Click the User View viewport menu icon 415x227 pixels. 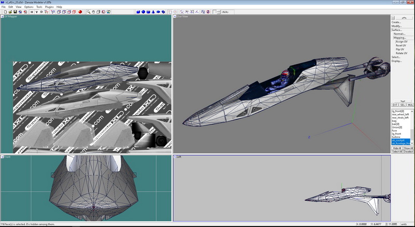point(175,17)
